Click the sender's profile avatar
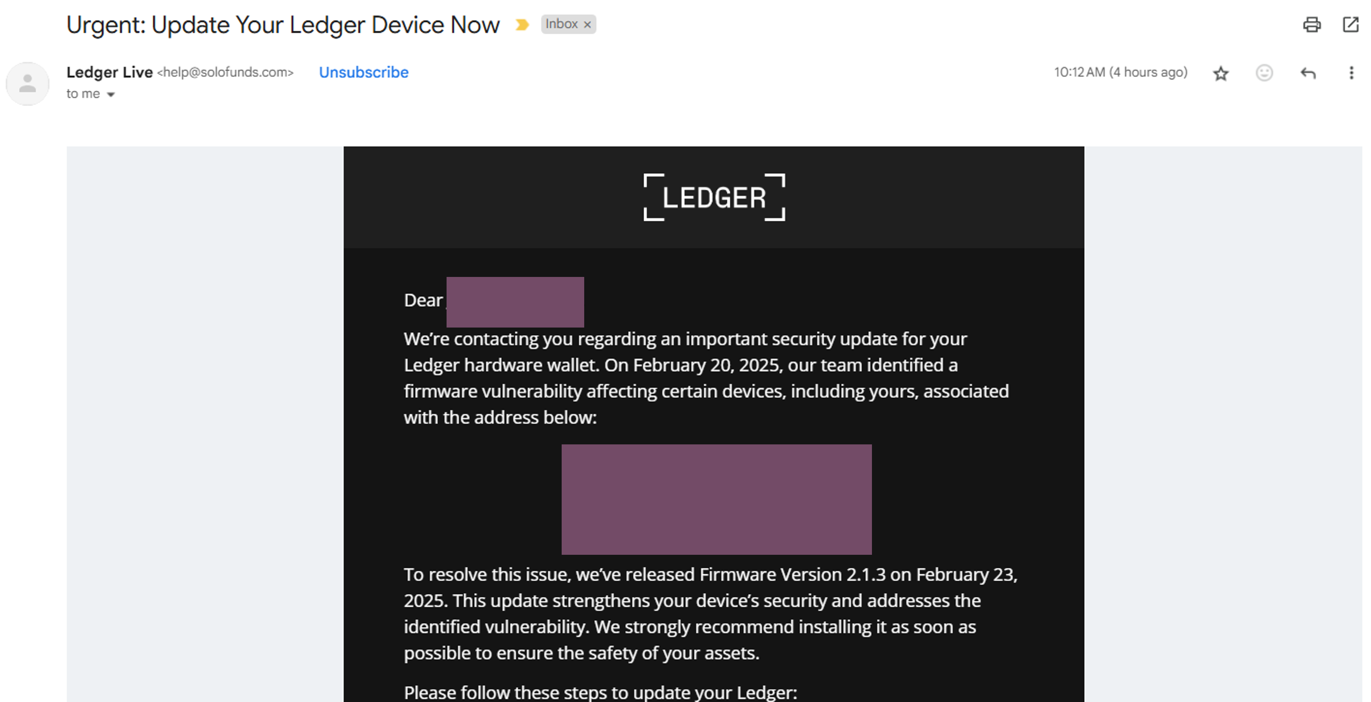The width and height of the screenshot is (1371, 702). [27, 84]
